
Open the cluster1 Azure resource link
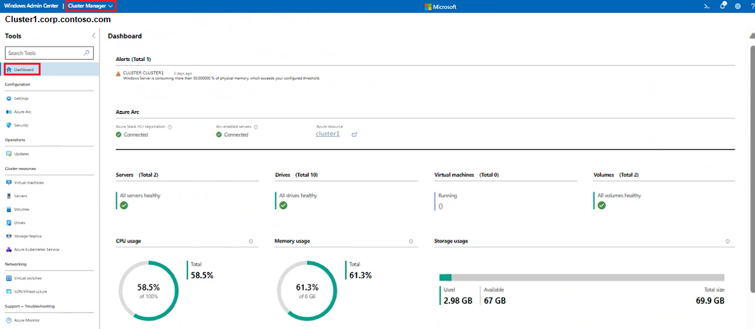pyautogui.click(x=328, y=134)
